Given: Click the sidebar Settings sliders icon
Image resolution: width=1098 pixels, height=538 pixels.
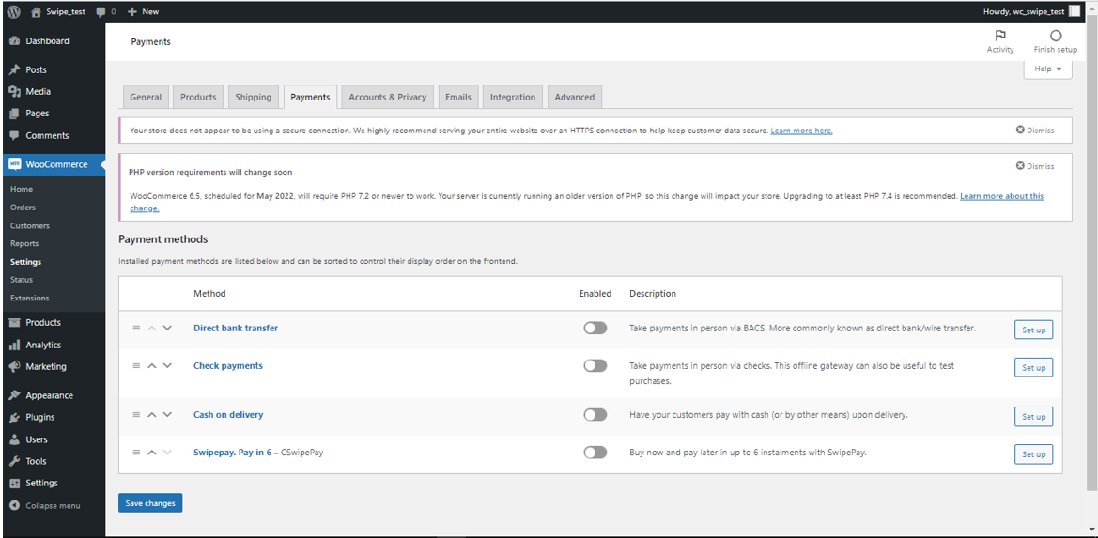Looking at the screenshot, I should point(14,484).
